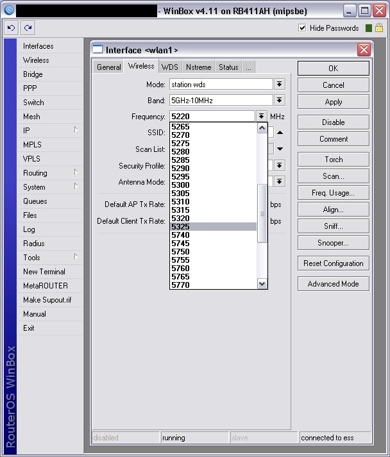Screen dimensions: 390x457
Task: Open Wireless in the sidebar menu
Action: pyautogui.click(x=50, y=60)
